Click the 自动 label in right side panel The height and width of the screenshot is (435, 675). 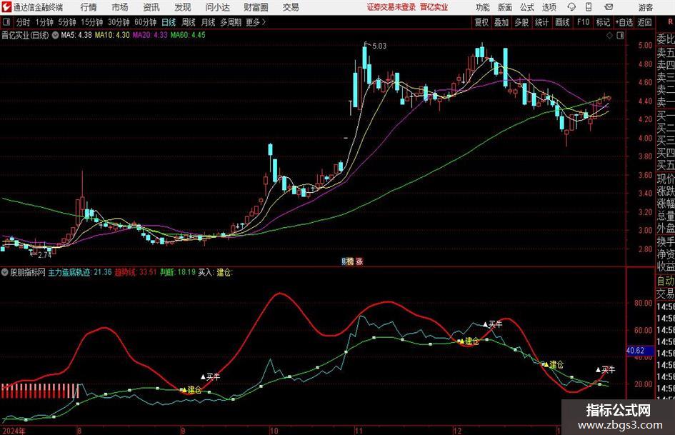coord(666,281)
